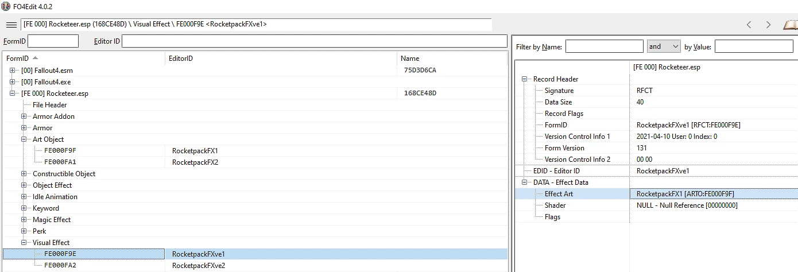Click the Name column header
Image resolution: width=798 pixels, height=272 pixels.
click(x=452, y=59)
